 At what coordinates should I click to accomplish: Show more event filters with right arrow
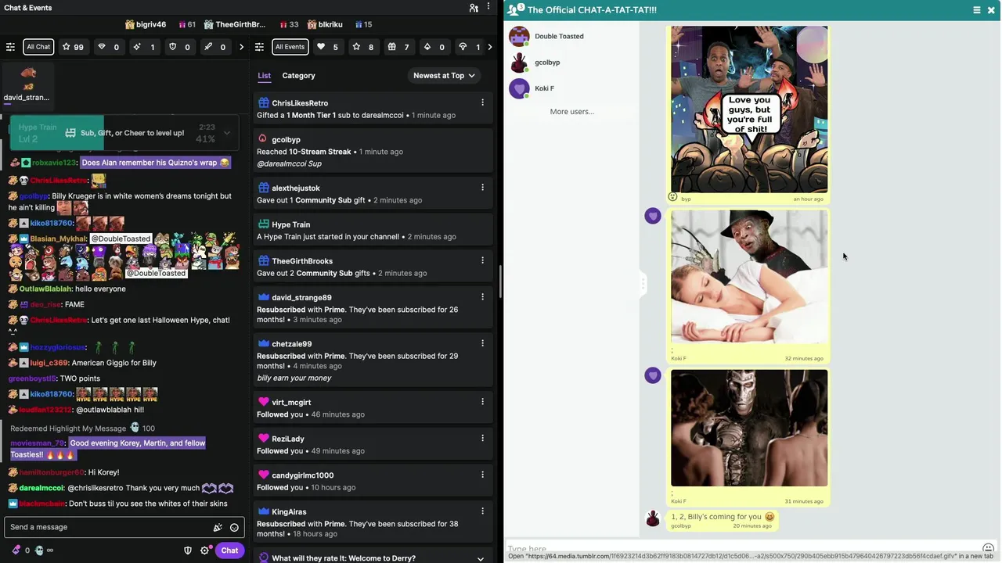tap(490, 47)
